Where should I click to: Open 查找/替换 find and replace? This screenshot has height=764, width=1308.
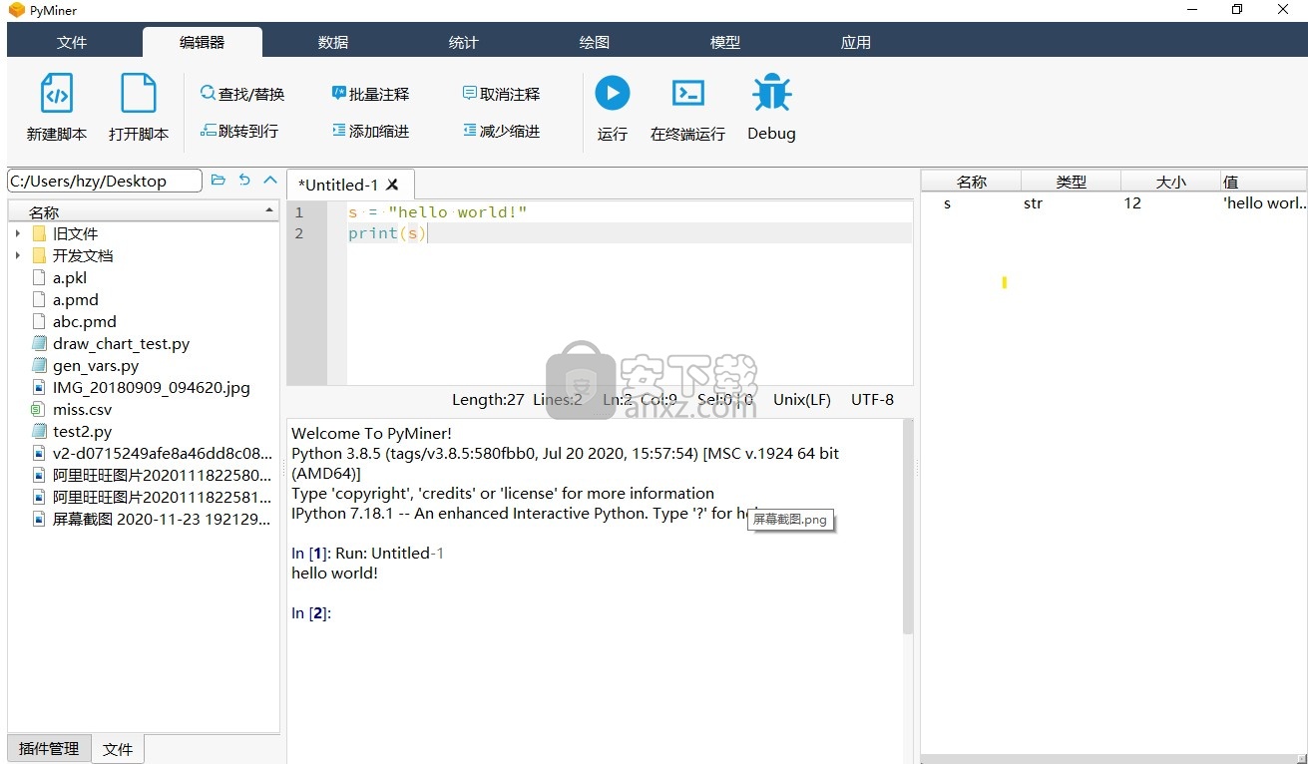242,94
